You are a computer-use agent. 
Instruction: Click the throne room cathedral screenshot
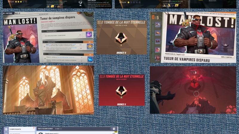tap(48, 90)
